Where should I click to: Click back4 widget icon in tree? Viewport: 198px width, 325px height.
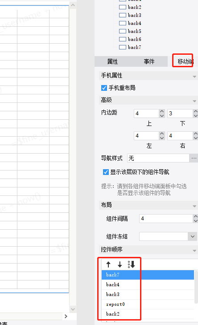tap(123, 23)
